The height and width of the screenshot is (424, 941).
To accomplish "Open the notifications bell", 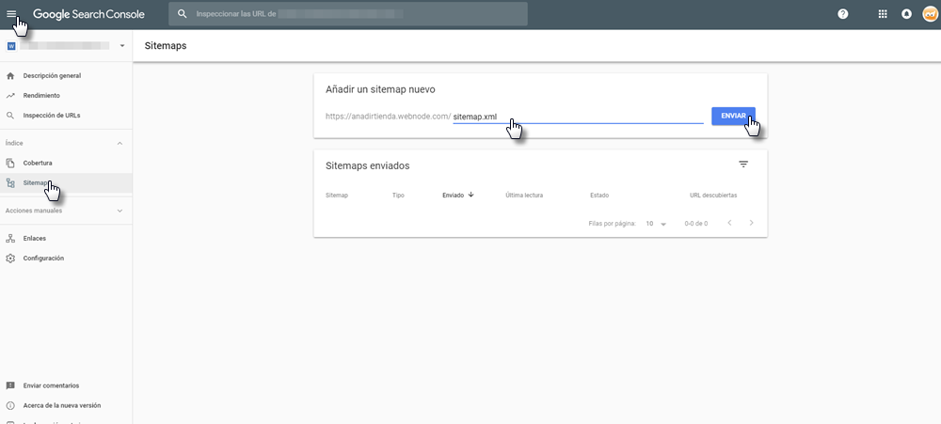I will (x=906, y=14).
